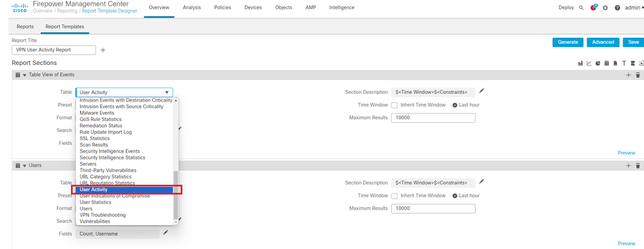Open the Policies menu

click(222, 8)
